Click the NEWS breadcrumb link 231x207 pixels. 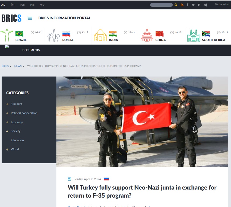18,66
